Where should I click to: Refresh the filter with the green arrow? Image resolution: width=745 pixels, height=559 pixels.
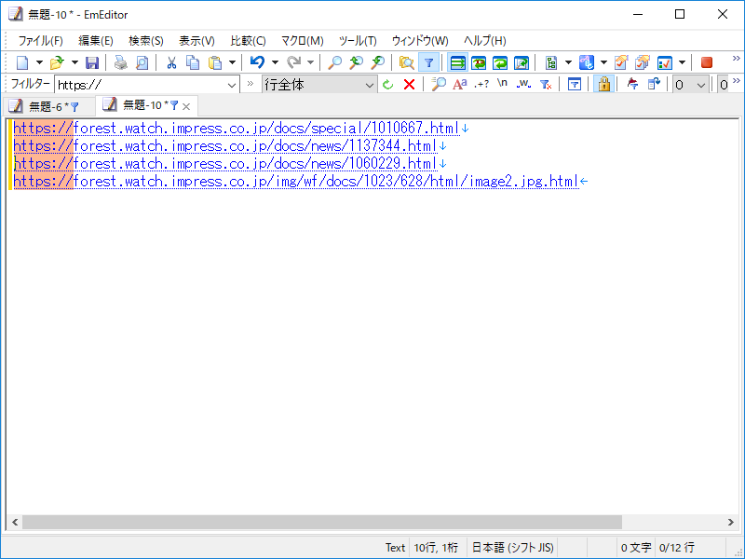tap(387, 84)
